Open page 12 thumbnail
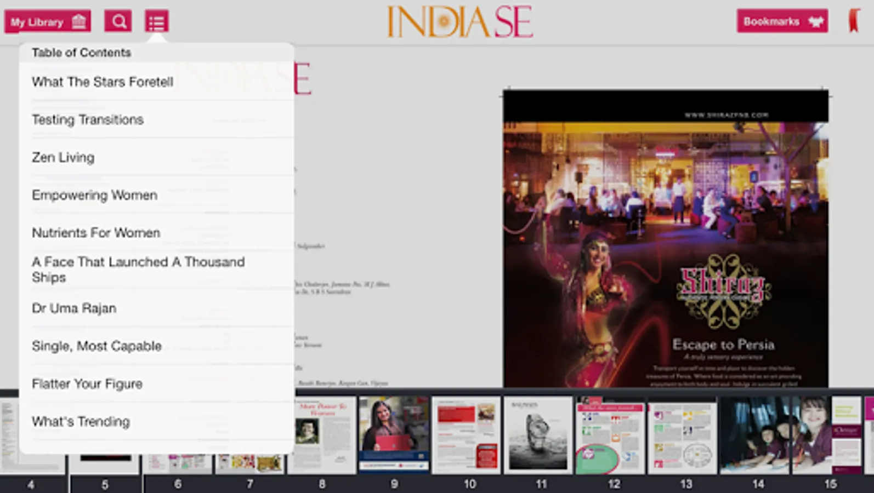874x493 pixels. [610, 435]
